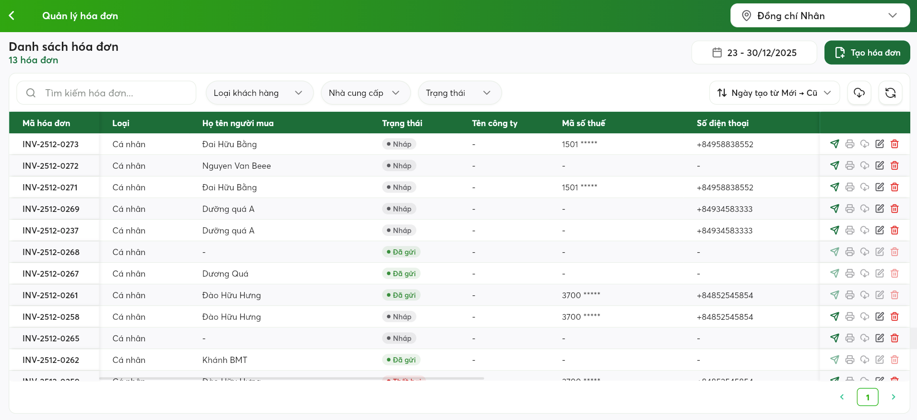The height and width of the screenshot is (420, 917).
Task: Click the Tạo hóa đơn button
Action: pos(867,53)
